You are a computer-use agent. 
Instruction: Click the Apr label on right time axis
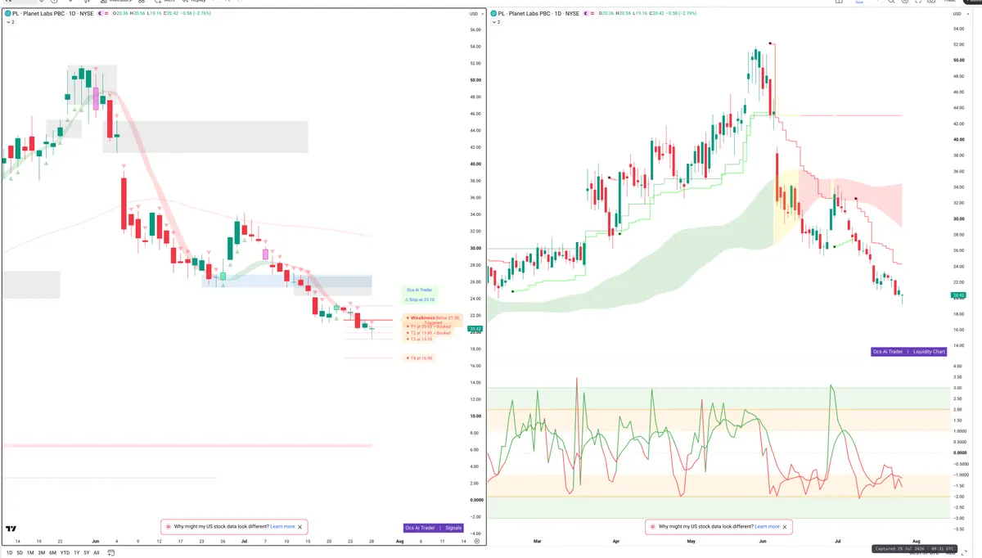tap(615, 542)
